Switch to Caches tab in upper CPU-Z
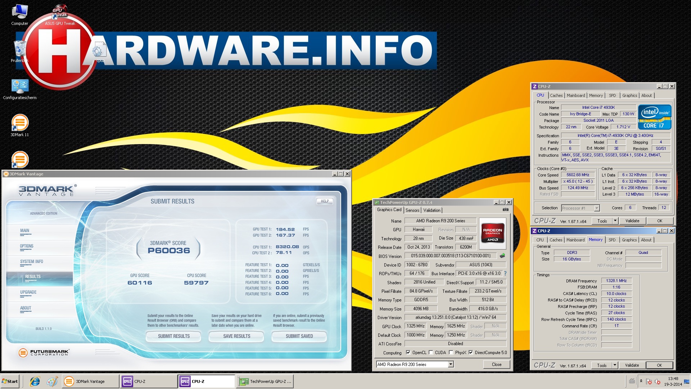Image resolution: width=691 pixels, height=389 pixels. tap(556, 95)
